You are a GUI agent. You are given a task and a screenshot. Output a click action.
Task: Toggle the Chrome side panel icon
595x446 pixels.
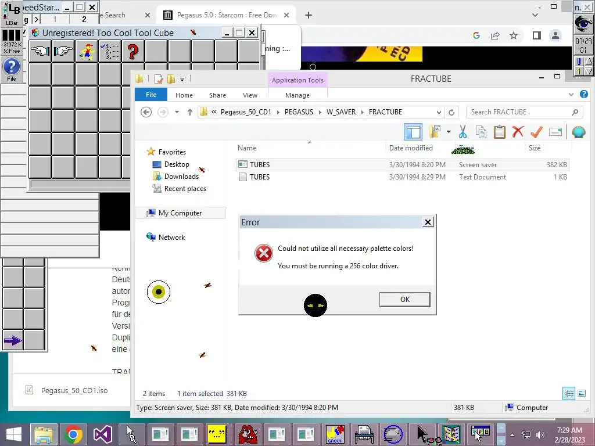536,35
